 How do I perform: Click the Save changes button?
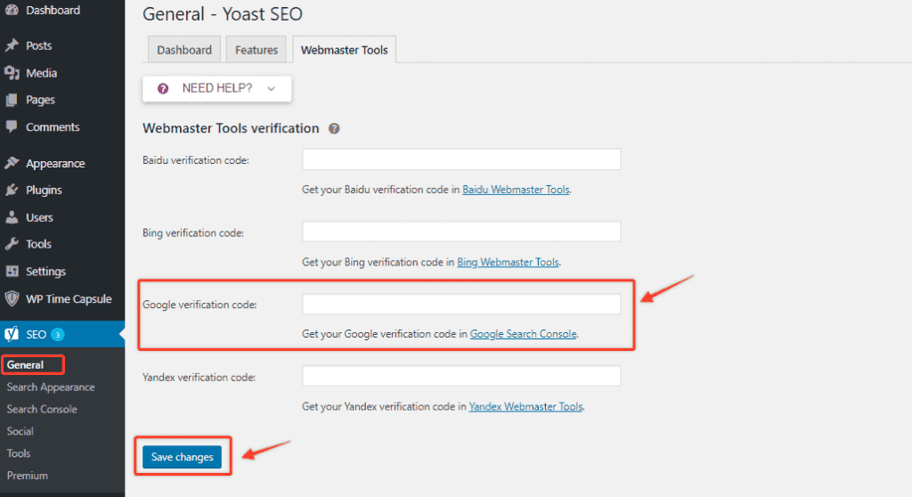[182, 457]
